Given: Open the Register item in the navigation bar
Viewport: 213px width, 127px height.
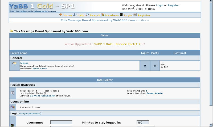Looking at the screenshot, I should pos(144,15).
